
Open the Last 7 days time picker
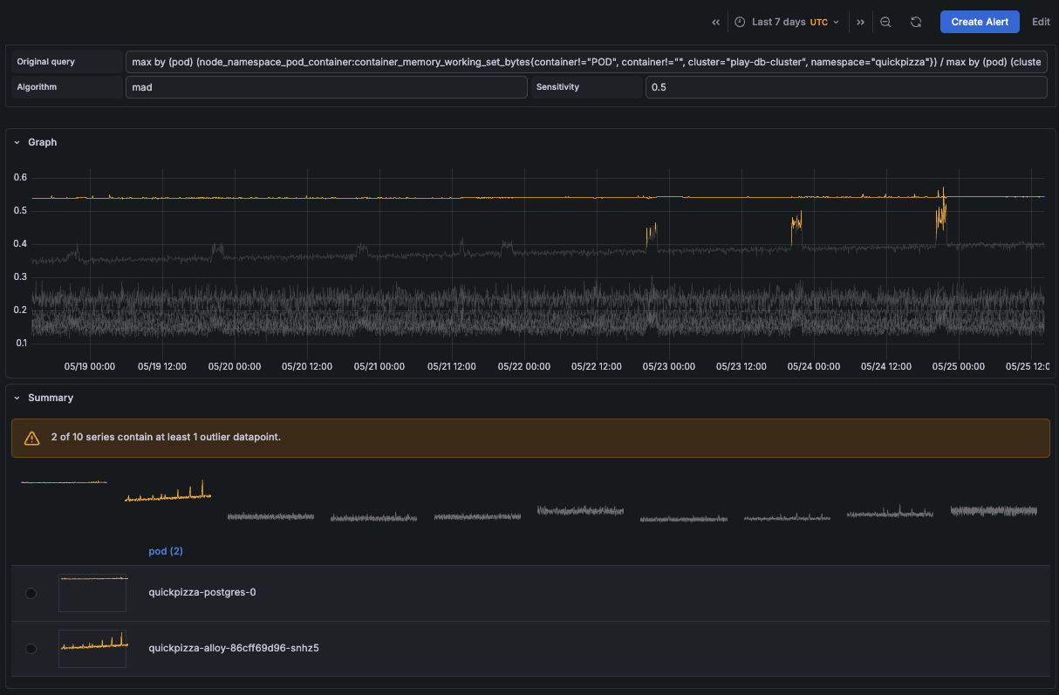(x=787, y=22)
